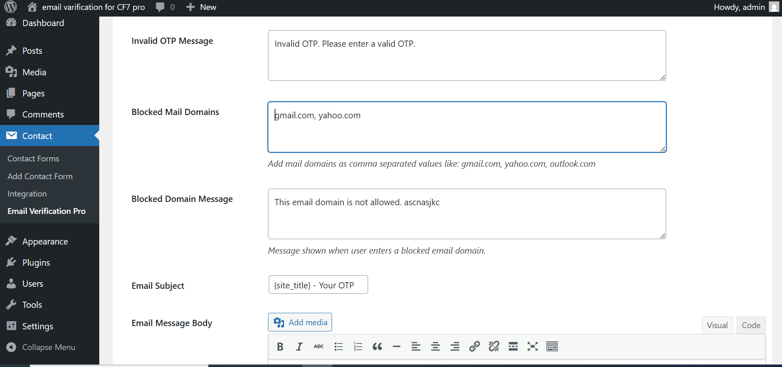Open the comments bubble in admin bar

[165, 7]
